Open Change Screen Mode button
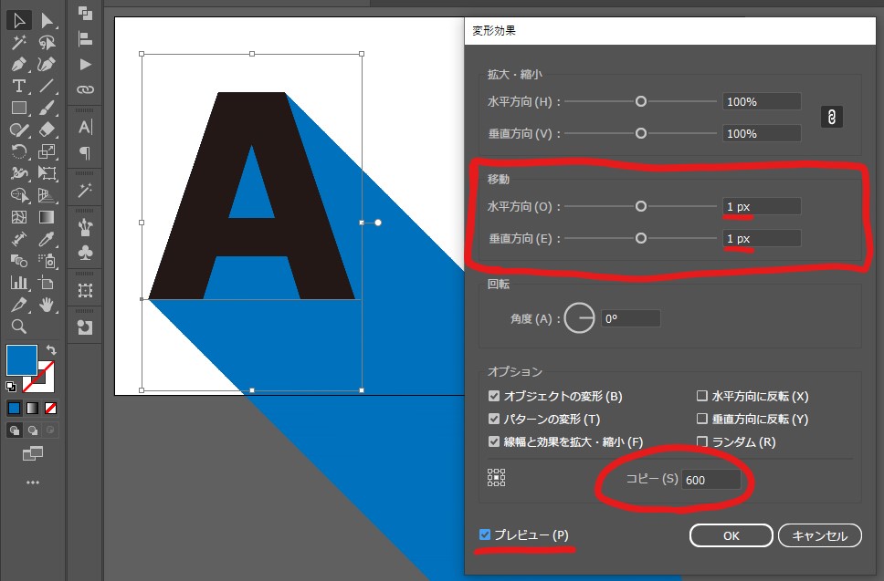884x581 pixels. pos(33,453)
